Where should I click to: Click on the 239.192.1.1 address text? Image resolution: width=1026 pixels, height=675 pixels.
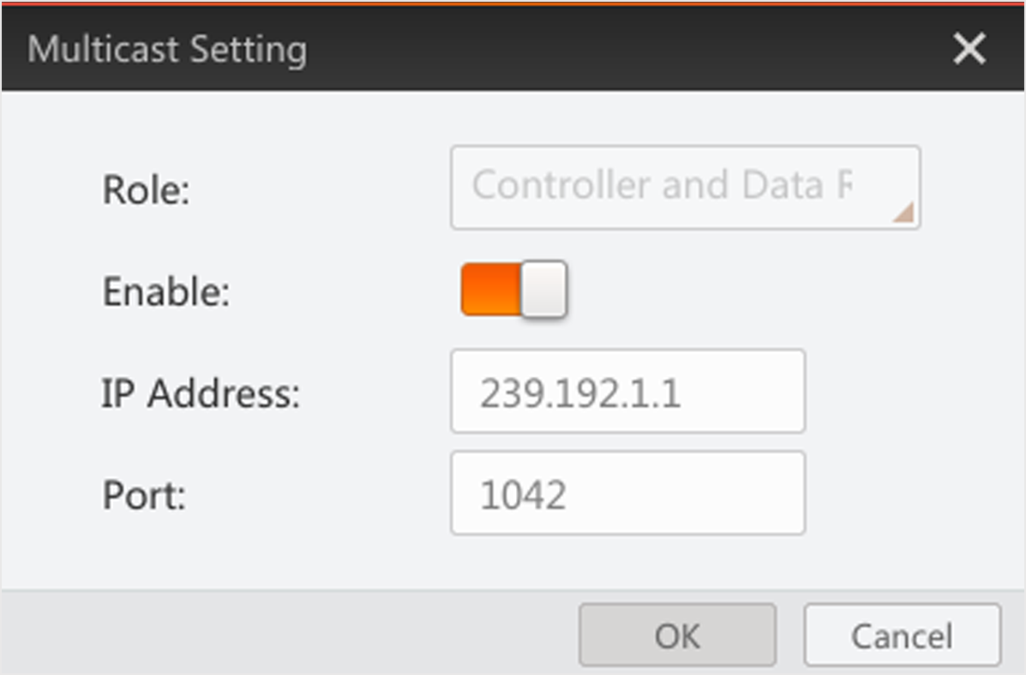pyautogui.click(x=580, y=394)
